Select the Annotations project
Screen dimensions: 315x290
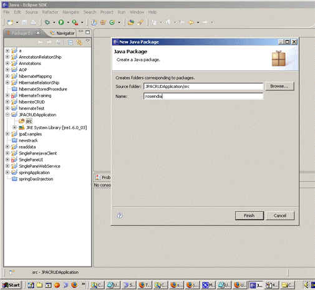(x=30, y=64)
